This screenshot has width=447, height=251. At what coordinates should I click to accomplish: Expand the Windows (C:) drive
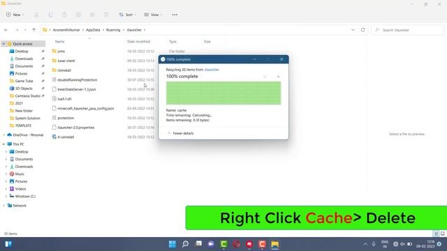[x=6, y=197]
